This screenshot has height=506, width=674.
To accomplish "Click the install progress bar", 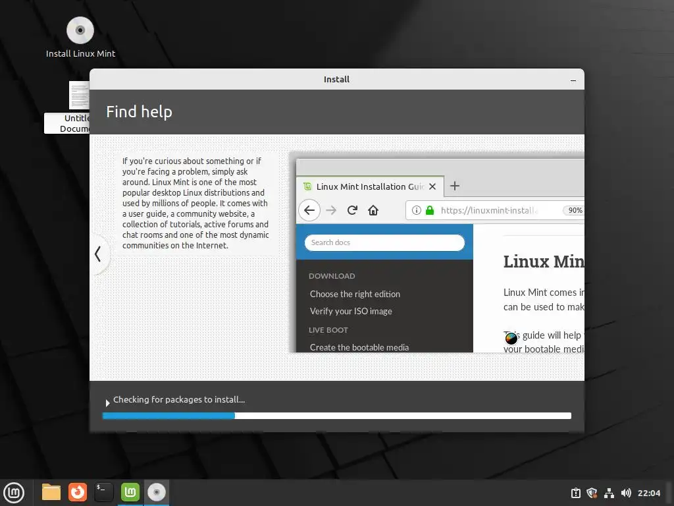I will pos(336,416).
